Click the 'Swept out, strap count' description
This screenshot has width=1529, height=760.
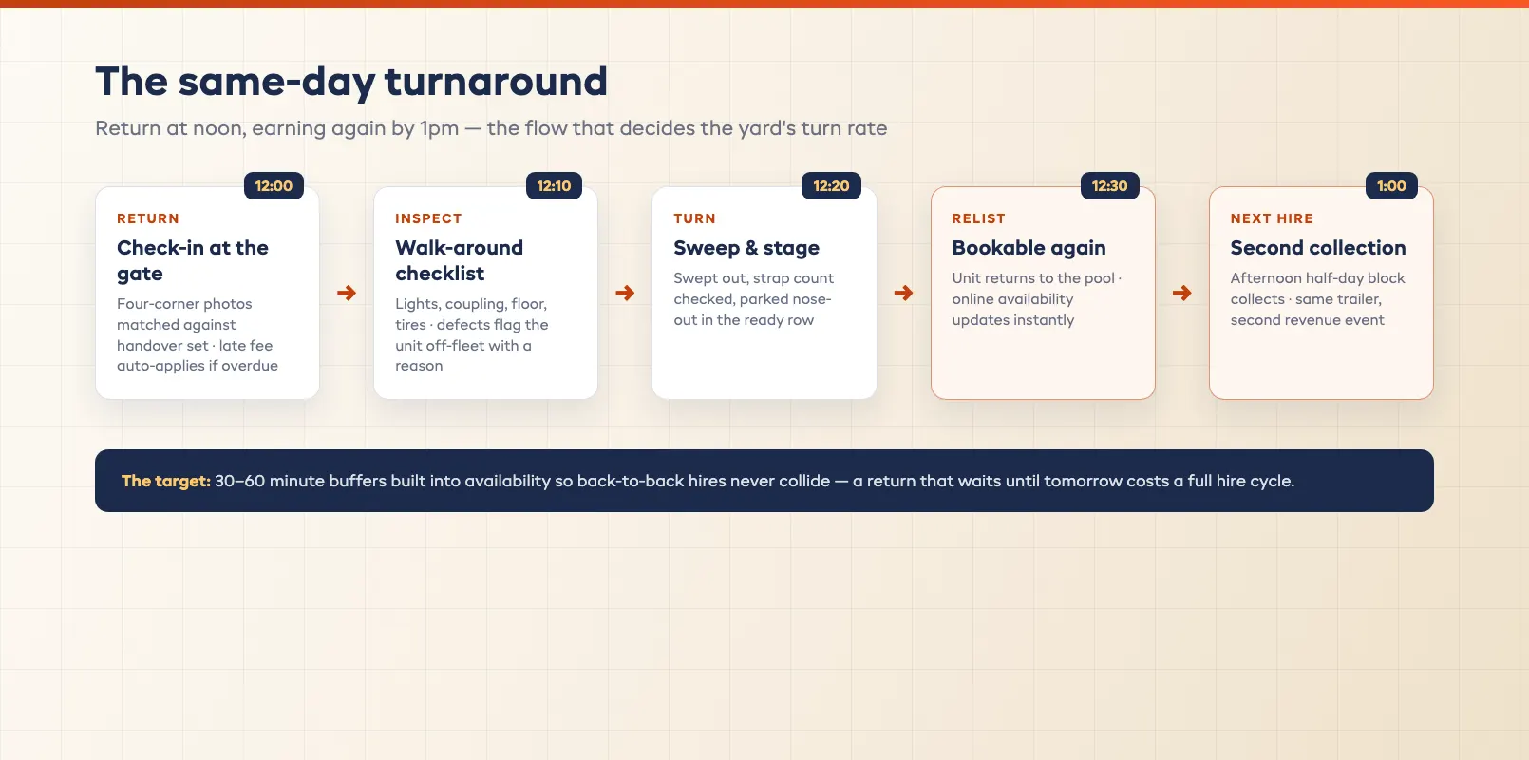(753, 299)
